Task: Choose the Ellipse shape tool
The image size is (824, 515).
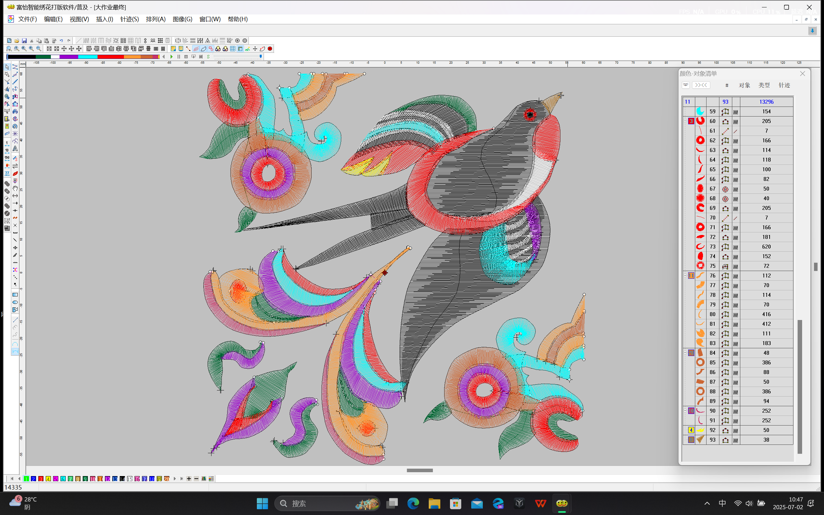Action: pos(15,302)
